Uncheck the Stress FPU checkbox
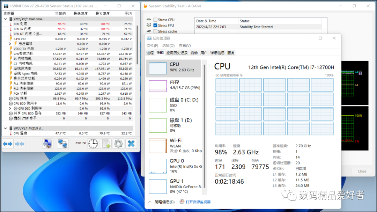This screenshot has height=212, width=377. point(155,25)
